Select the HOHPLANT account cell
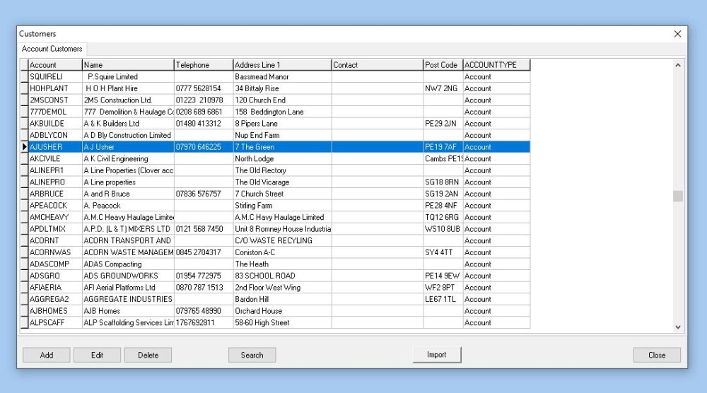The height and width of the screenshot is (393, 707). [55, 88]
